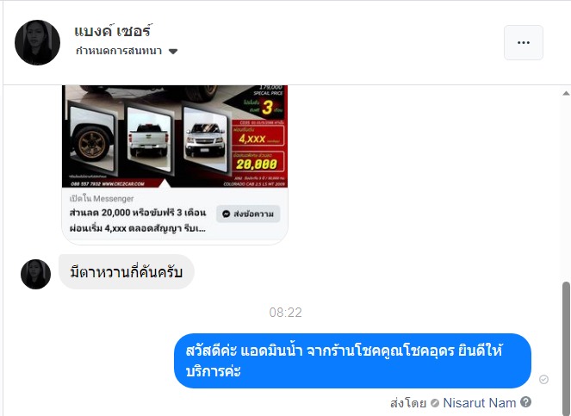
Task: Open the car advertisement image
Action: pyautogui.click(x=175, y=137)
